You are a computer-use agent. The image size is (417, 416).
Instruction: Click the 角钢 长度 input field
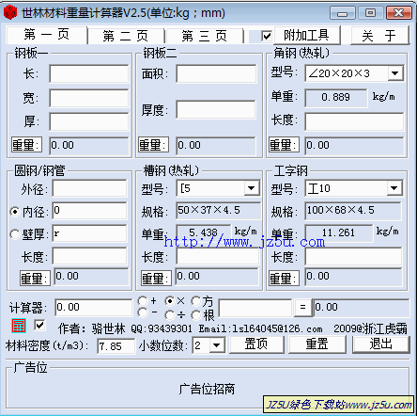click(354, 121)
